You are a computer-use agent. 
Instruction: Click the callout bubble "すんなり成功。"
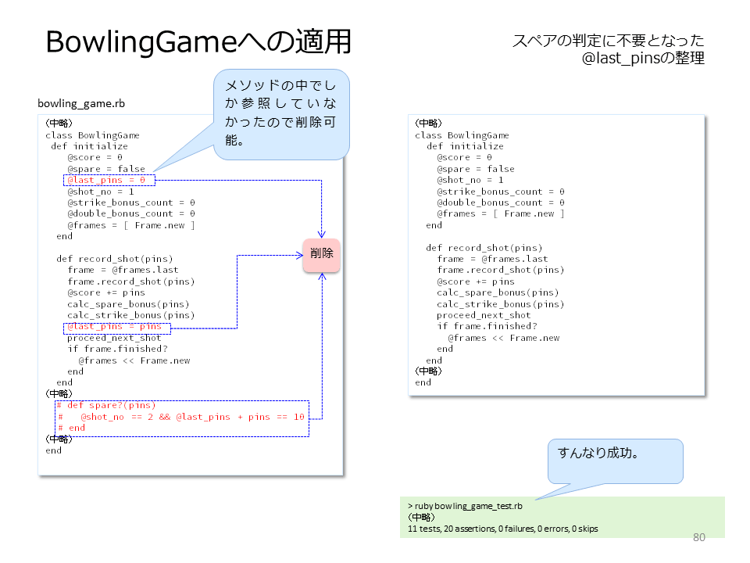click(615, 461)
